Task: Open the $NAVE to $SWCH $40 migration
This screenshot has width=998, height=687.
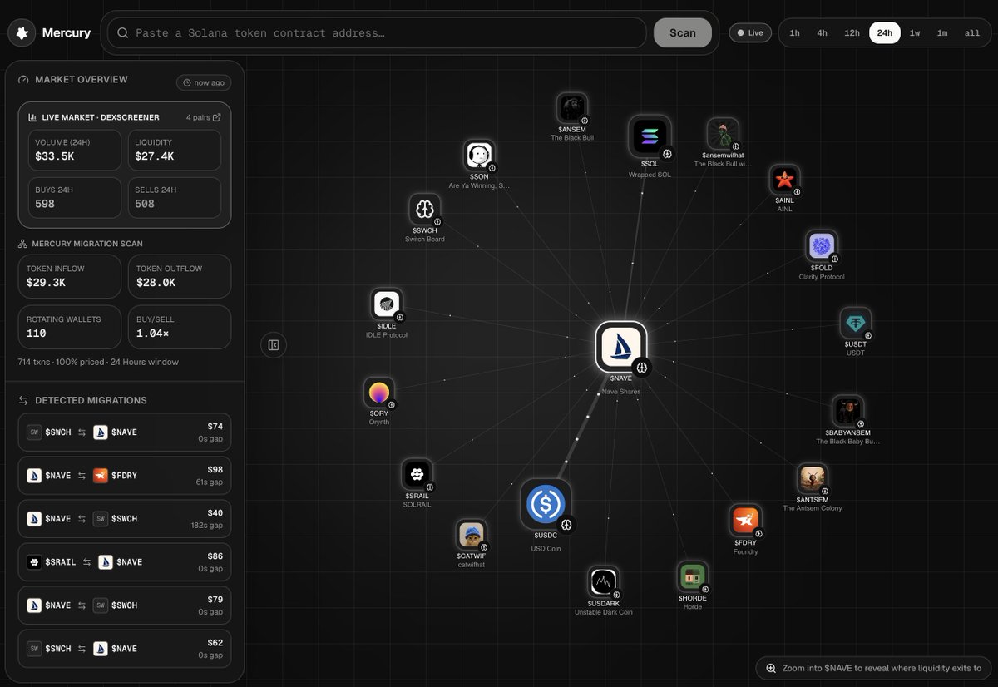Action: [x=125, y=519]
